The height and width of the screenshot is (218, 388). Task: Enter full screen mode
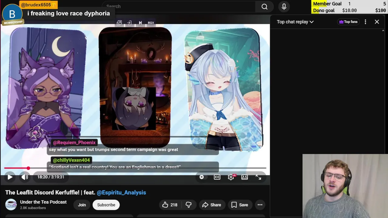point(258,177)
